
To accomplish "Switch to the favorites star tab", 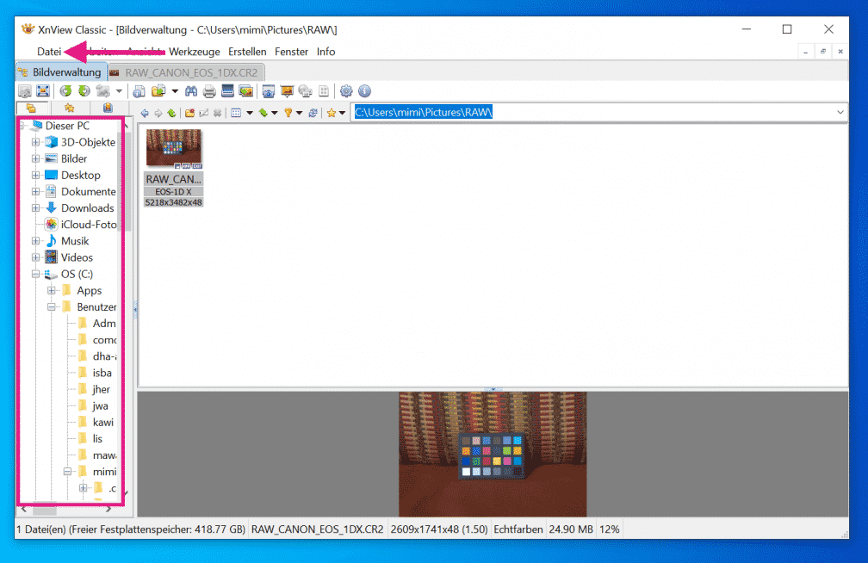I will pos(69,108).
